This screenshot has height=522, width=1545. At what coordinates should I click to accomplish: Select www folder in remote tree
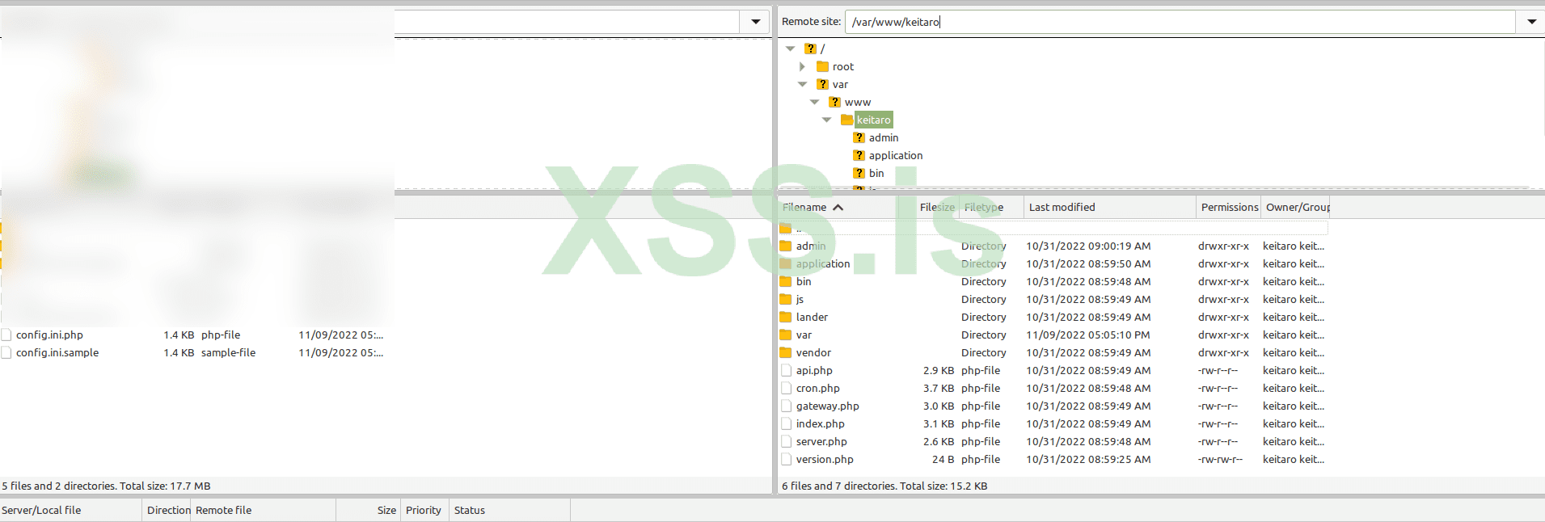click(858, 102)
